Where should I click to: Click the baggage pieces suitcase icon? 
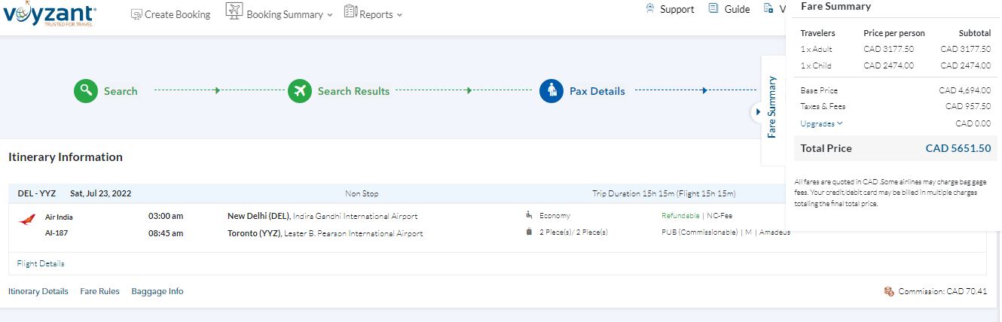tap(529, 232)
